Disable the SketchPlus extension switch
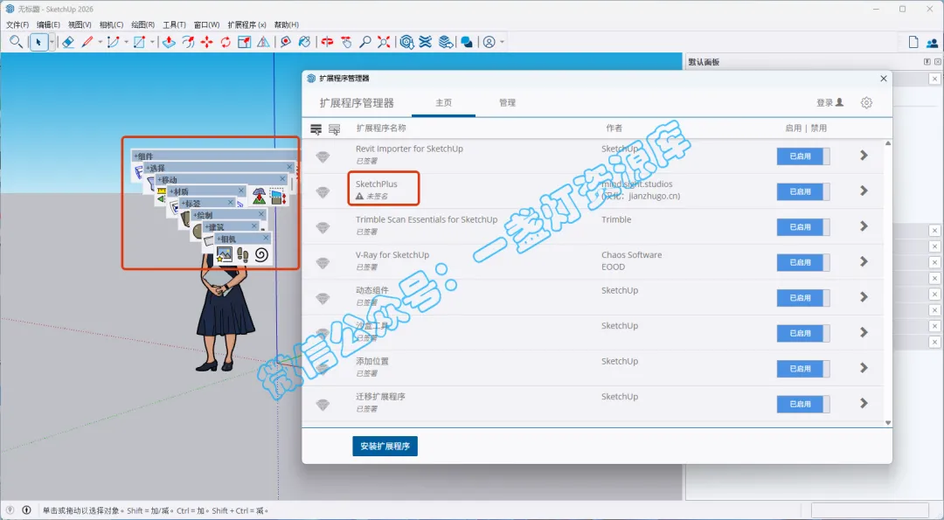The width and height of the screenshot is (944, 520). 803,191
